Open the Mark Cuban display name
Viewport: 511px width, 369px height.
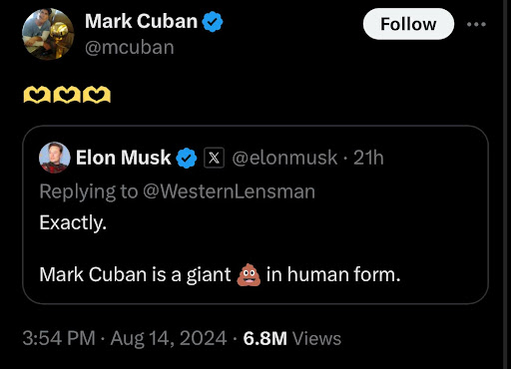point(142,22)
